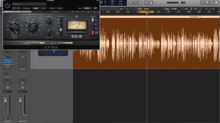The width and height of the screenshot is (220, 123).
Task: Select Analog 50Hz option
Action: click(x=32, y=43)
